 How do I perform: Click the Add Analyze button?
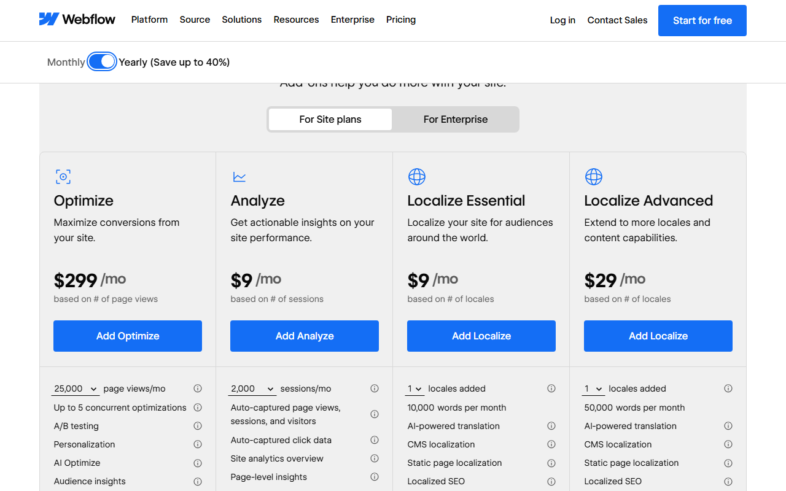(x=305, y=336)
